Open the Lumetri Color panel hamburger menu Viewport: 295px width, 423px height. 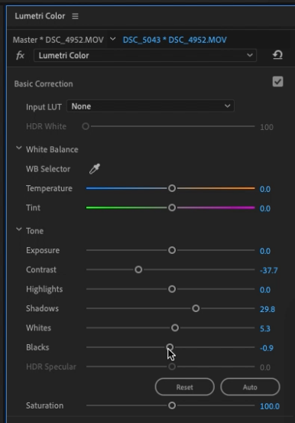click(x=75, y=16)
